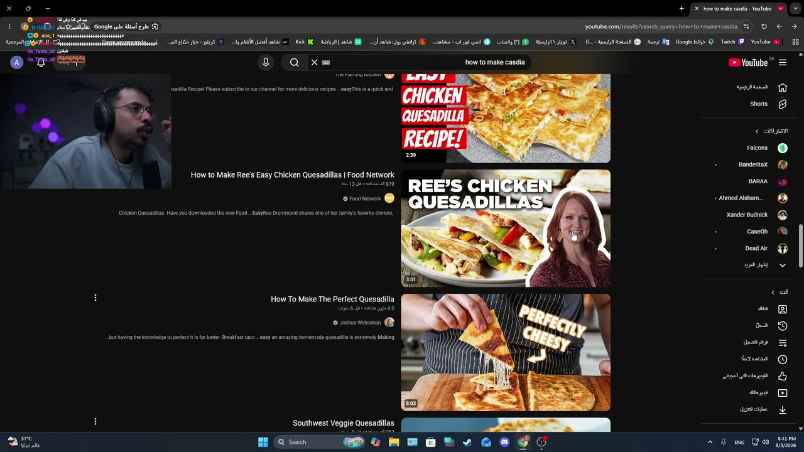Open Discord from the taskbar
804x452 pixels.
click(504, 442)
